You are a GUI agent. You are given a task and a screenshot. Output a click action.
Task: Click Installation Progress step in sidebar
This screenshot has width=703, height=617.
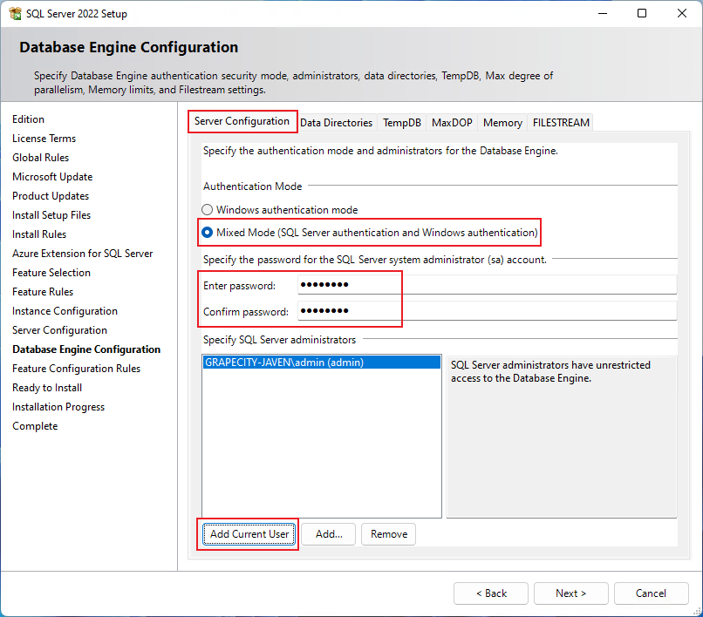58,407
